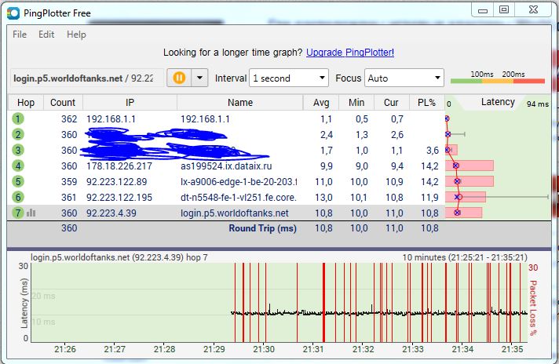Screen dimensions: 559x364
Task: Click the target address input field
Action: tap(86, 78)
